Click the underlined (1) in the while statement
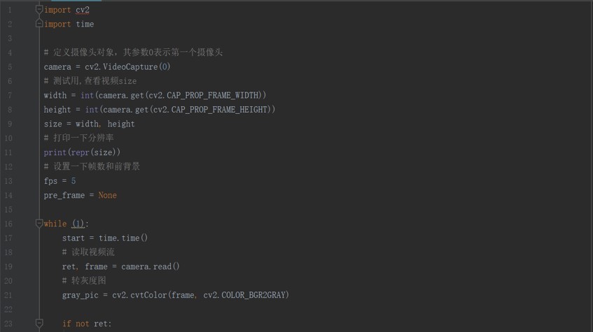Viewport: 593px width, 332px height. point(78,224)
